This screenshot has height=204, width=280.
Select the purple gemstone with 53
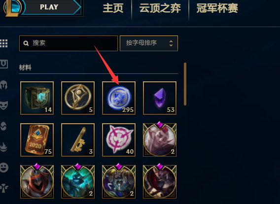[160, 98]
